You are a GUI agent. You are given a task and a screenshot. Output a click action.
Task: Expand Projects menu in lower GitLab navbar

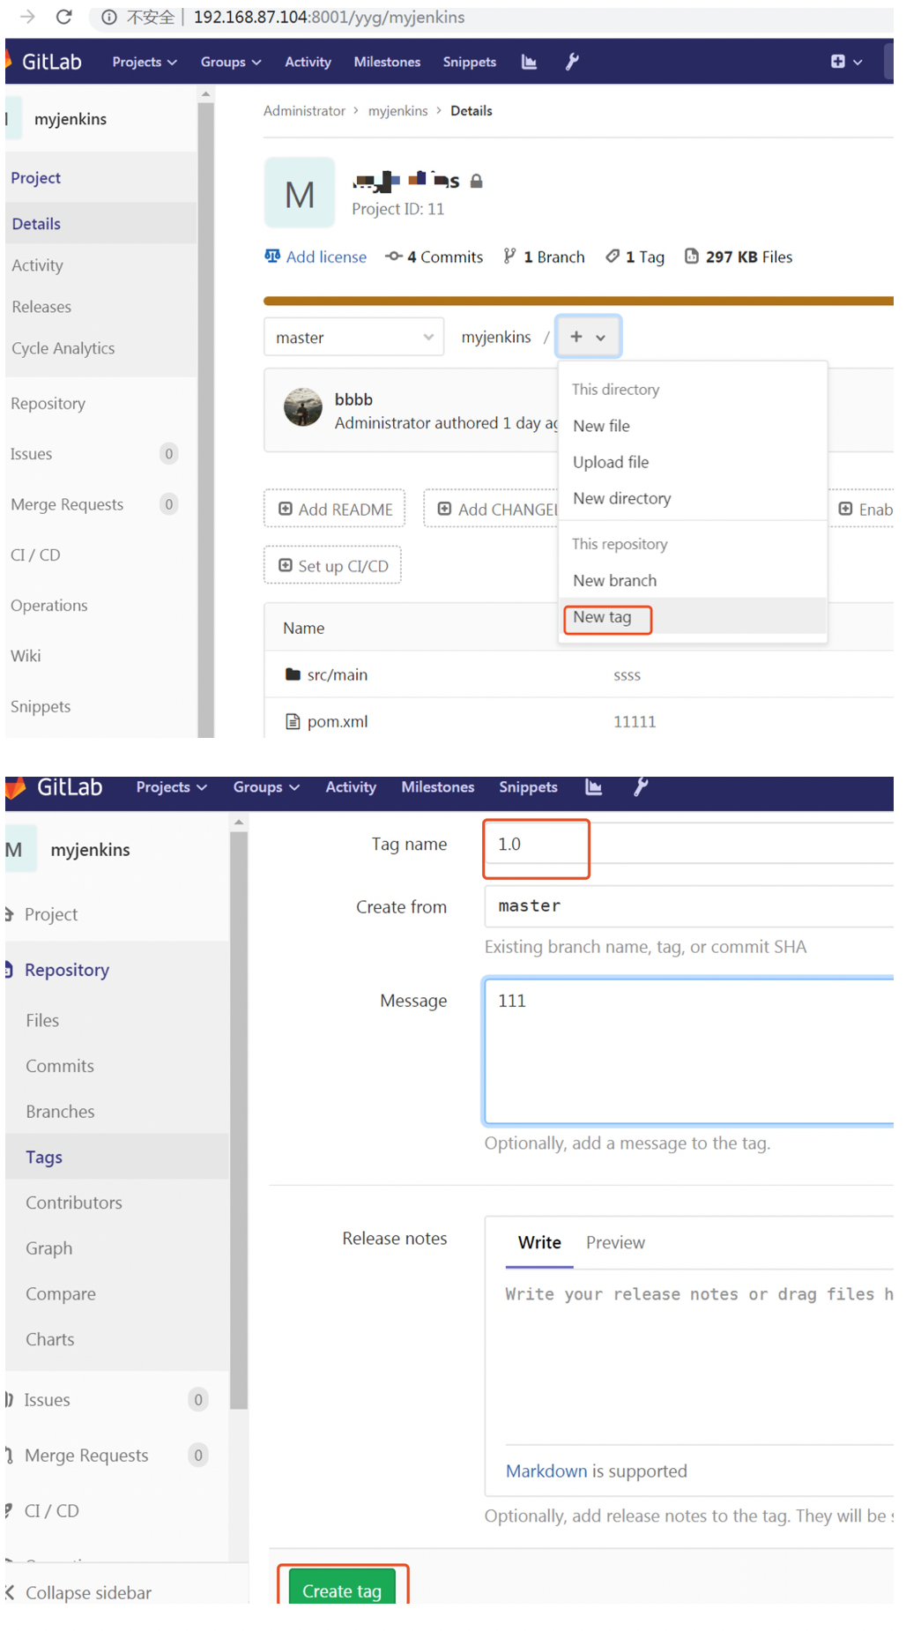171,787
